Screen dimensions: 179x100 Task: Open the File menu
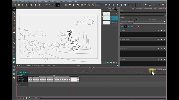tap(14, 2)
